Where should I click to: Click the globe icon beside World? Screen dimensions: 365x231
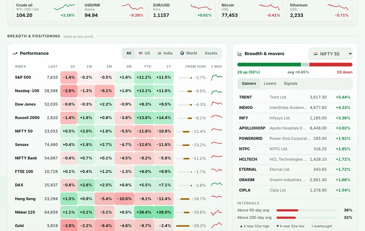(x=182, y=53)
